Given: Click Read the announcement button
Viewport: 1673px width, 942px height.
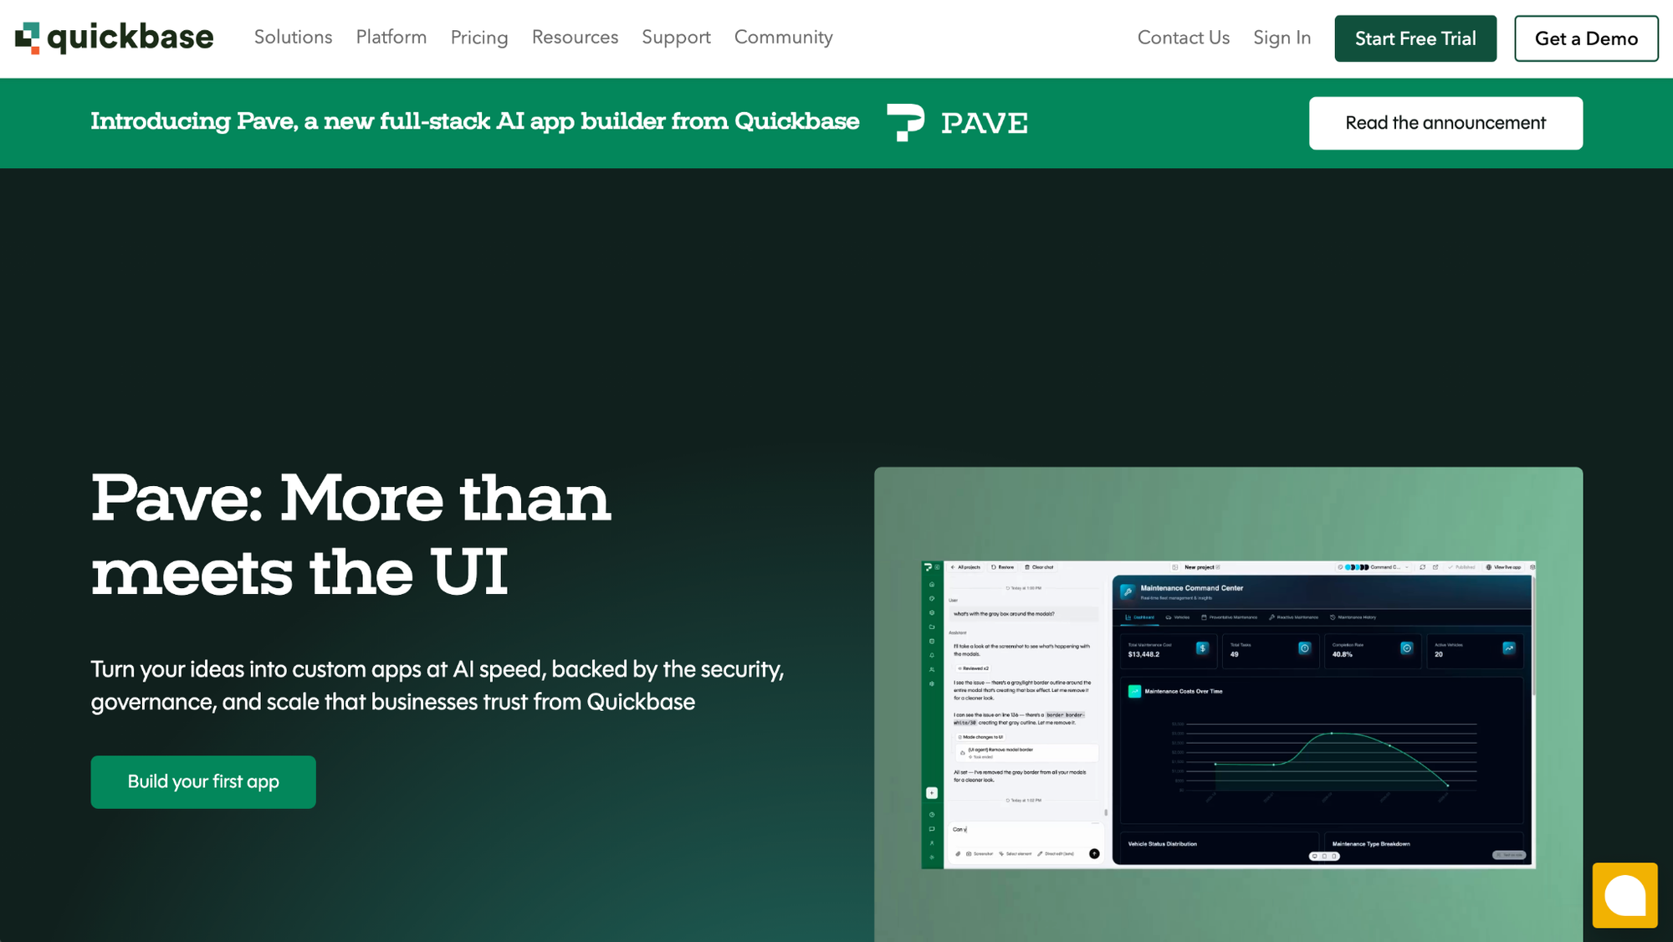Looking at the screenshot, I should (x=1445, y=123).
